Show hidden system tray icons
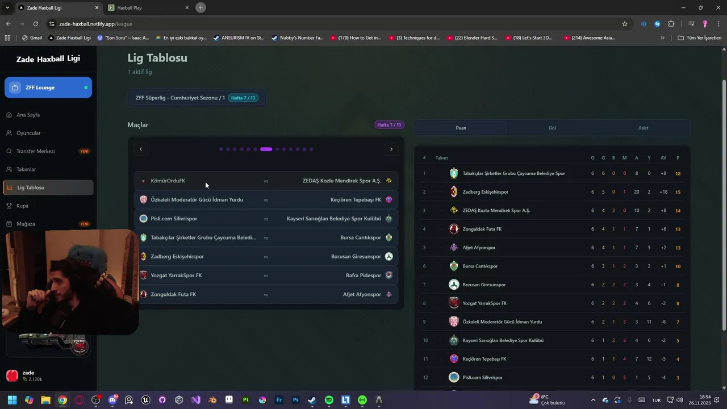The image size is (727, 409). [593, 400]
